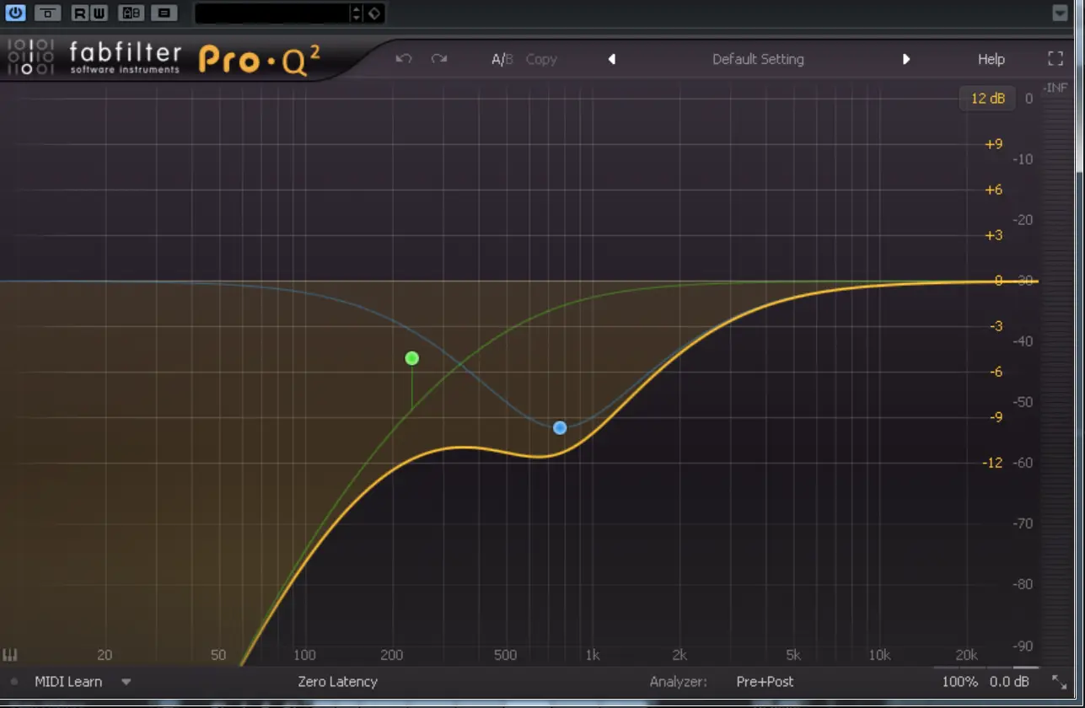Open the Default Setting preset menu
The image size is (1085, 708).
tap(758, 59)
